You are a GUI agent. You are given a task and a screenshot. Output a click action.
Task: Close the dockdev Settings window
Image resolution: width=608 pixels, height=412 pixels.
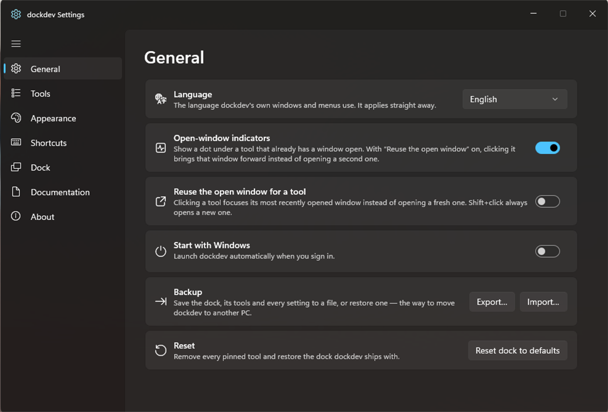[592, 14]
